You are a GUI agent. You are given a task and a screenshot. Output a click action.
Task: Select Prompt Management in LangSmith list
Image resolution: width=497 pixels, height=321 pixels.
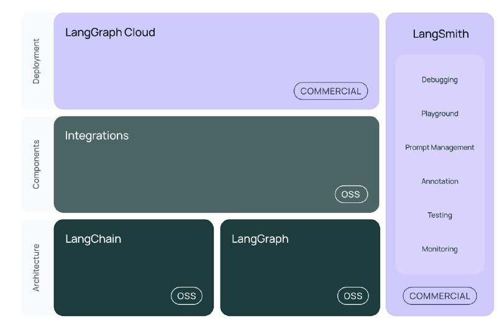(440, 147)
